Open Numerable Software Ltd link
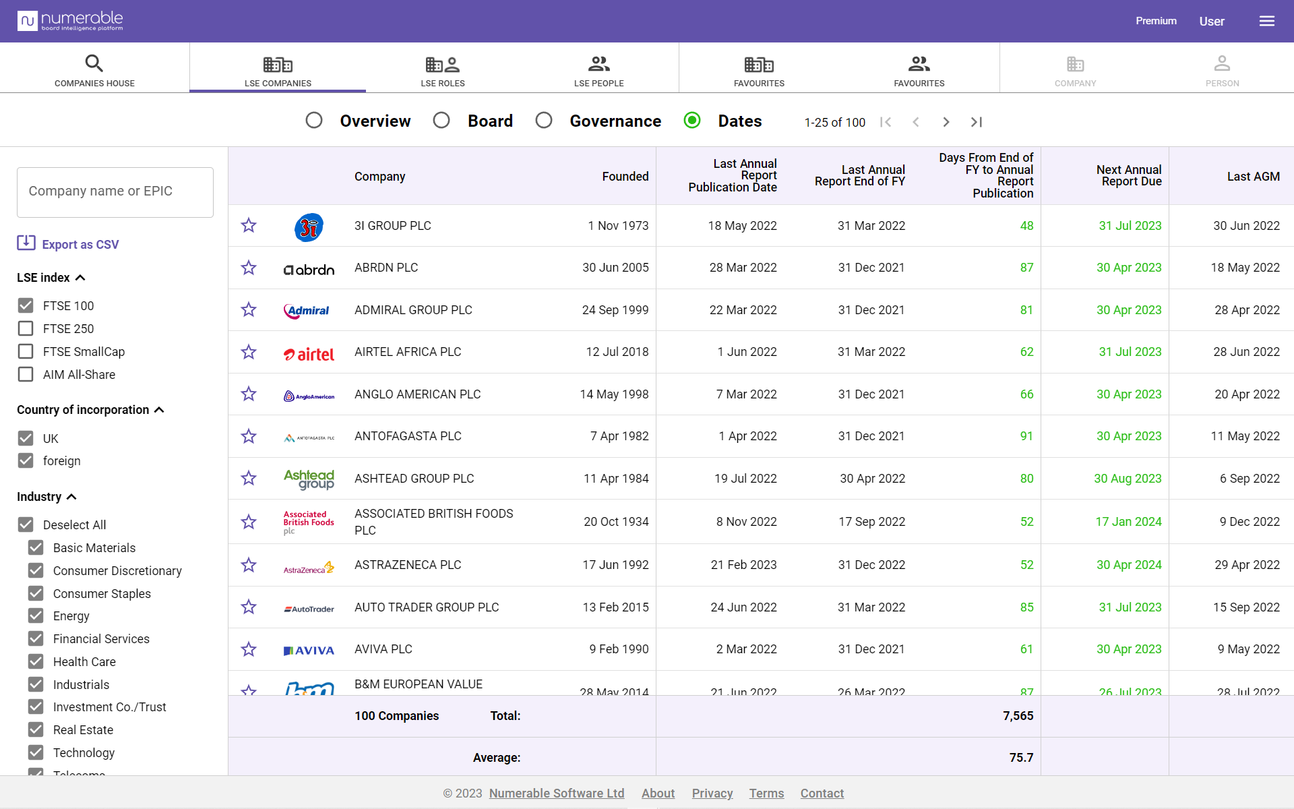Image resolution: width=1294 pixels, height=809 pixels. tap(557, 793)
